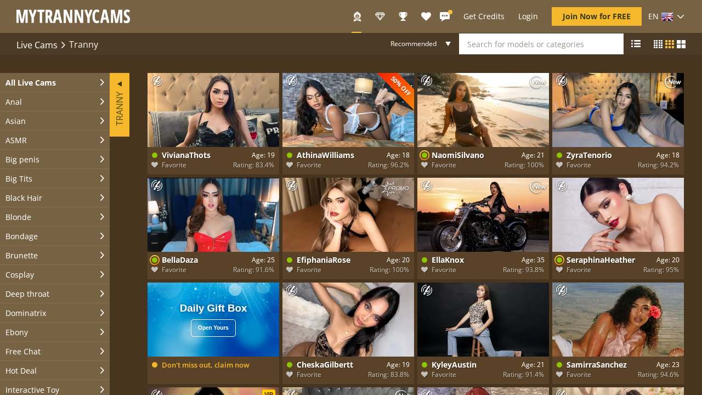This screenshot has height=395, width=702.
Task: Click Live Cams breadcrumb link
Action: pos(37,44)
